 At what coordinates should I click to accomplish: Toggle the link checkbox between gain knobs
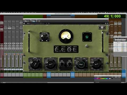60,52
